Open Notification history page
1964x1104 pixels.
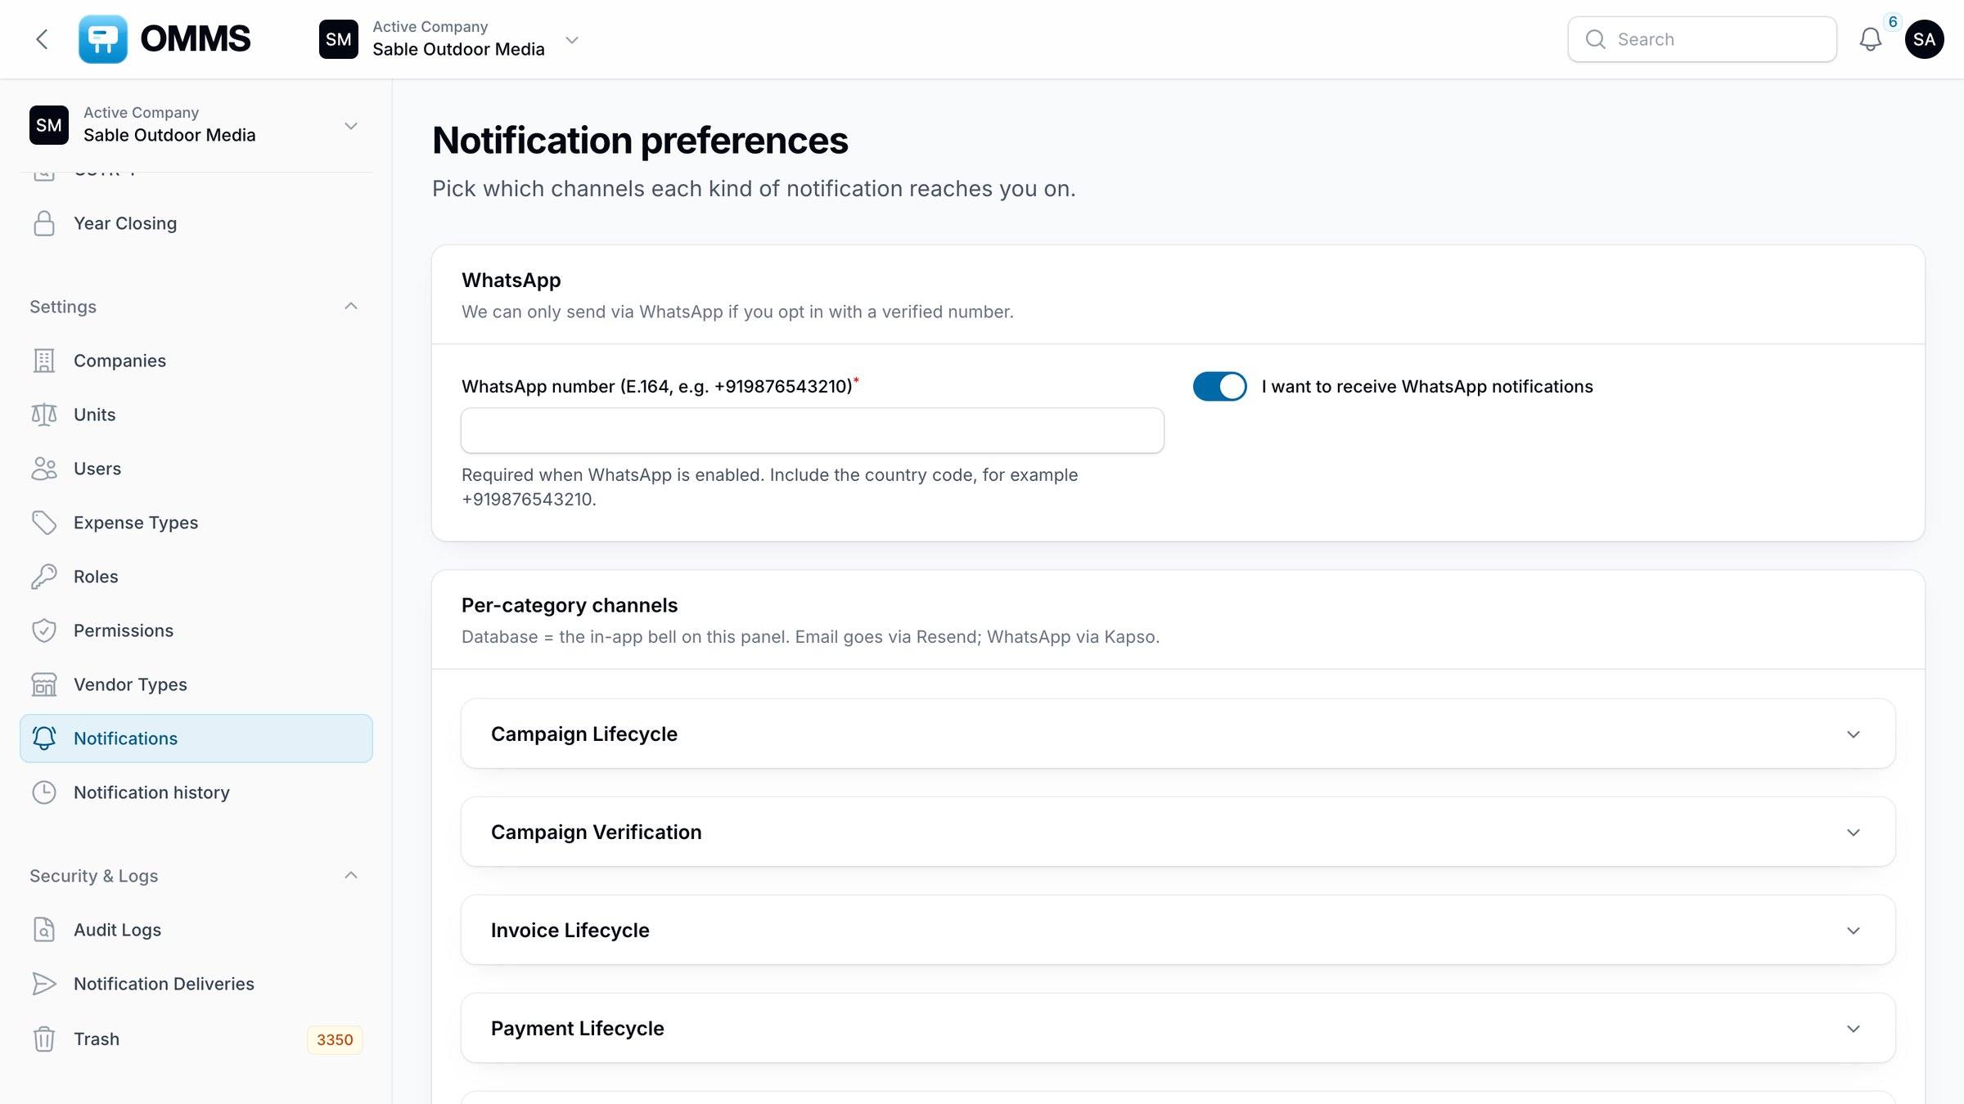click(196, 792)
